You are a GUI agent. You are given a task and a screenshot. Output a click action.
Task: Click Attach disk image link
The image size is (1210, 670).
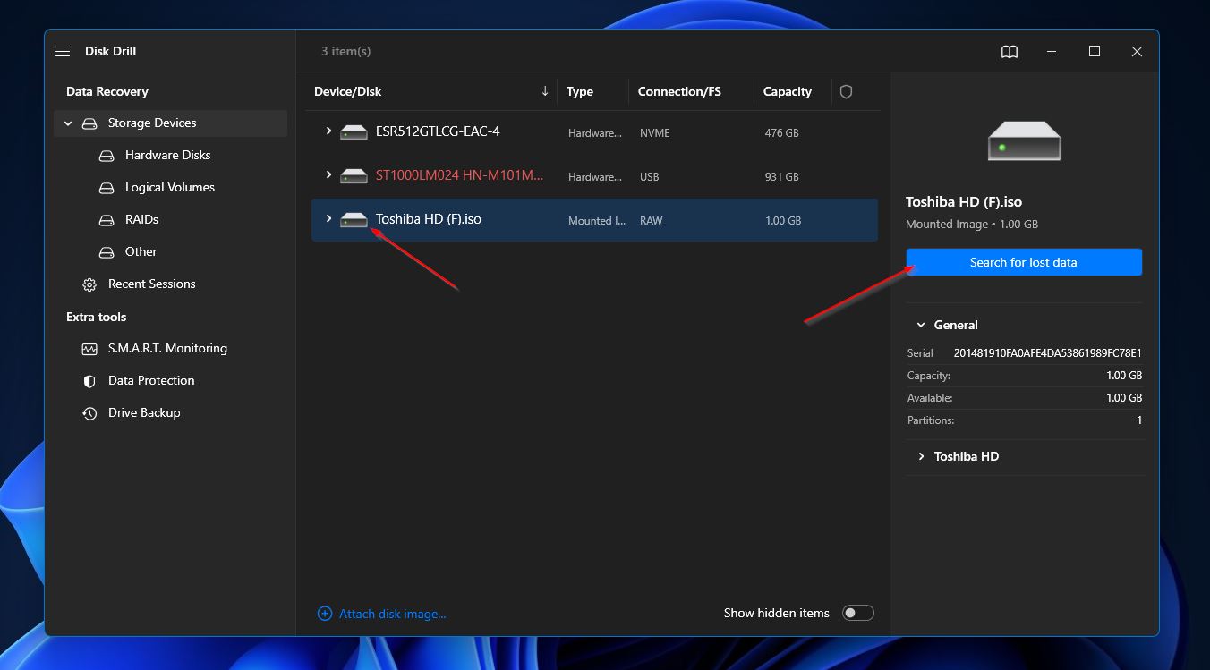pyautogui.click(x=392, y=614)
